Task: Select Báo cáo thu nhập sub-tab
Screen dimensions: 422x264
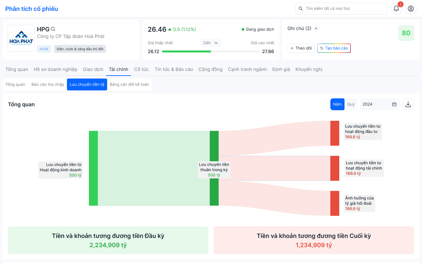Action: click(48, 84)
